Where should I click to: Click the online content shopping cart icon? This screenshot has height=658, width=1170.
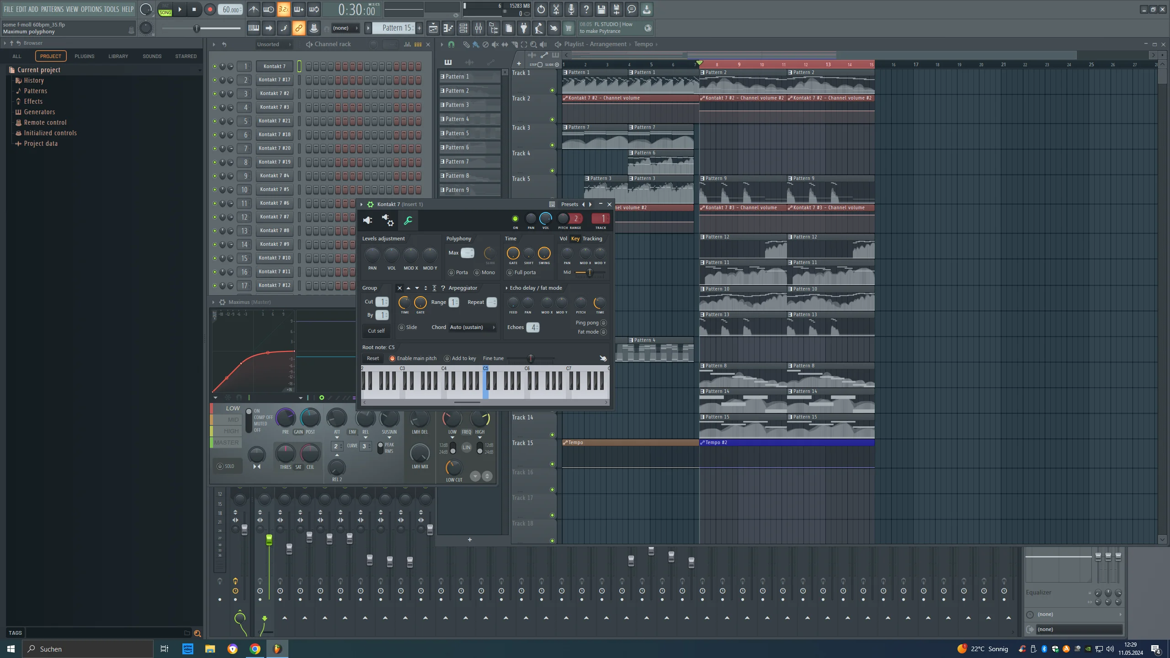coord(569,28)
